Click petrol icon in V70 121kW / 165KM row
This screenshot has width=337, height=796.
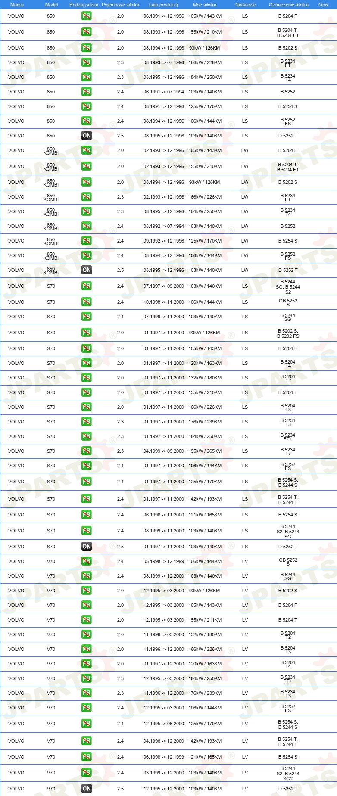(87, 757)
